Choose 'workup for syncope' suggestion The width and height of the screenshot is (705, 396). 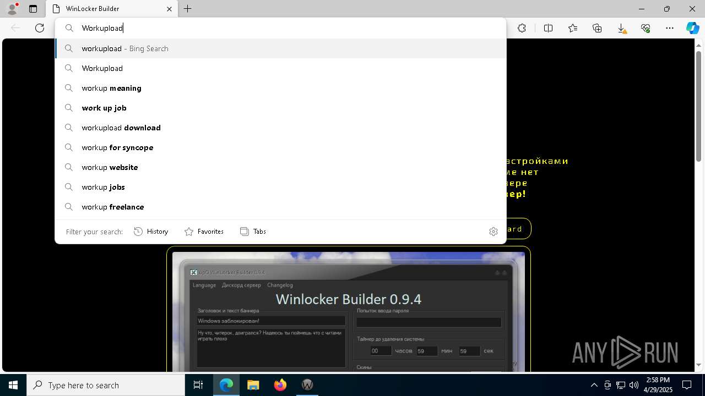pos(280,147)
